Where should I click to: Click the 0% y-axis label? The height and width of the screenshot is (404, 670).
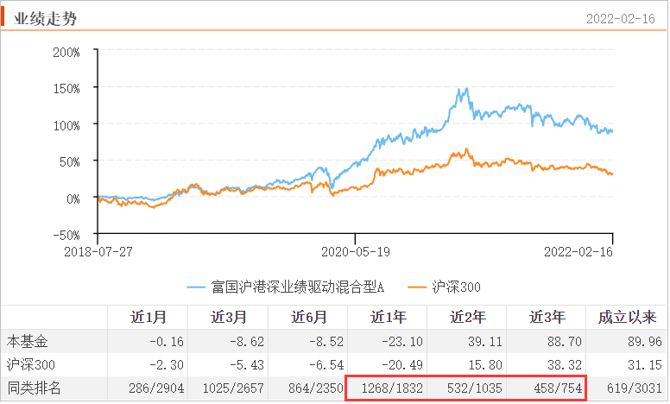tap(73, 199)
